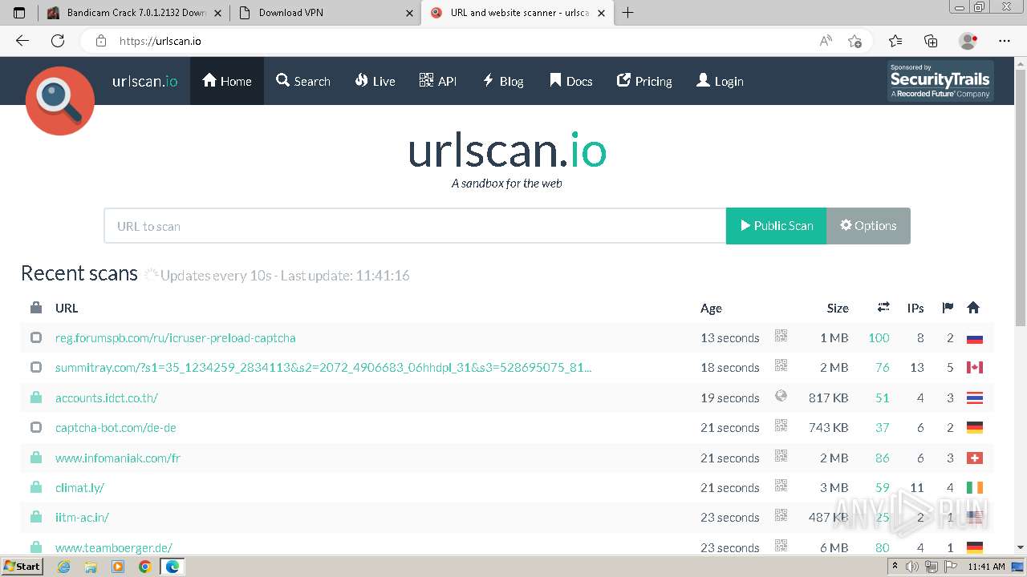Click request count 76 for summitray.com
The image size is (1027, 577).
tap(883, 368)
